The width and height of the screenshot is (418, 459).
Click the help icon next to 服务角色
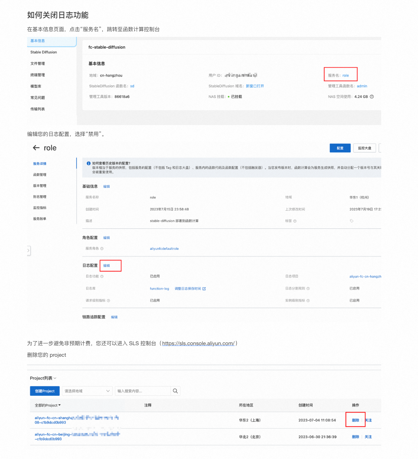pos(102,249)
